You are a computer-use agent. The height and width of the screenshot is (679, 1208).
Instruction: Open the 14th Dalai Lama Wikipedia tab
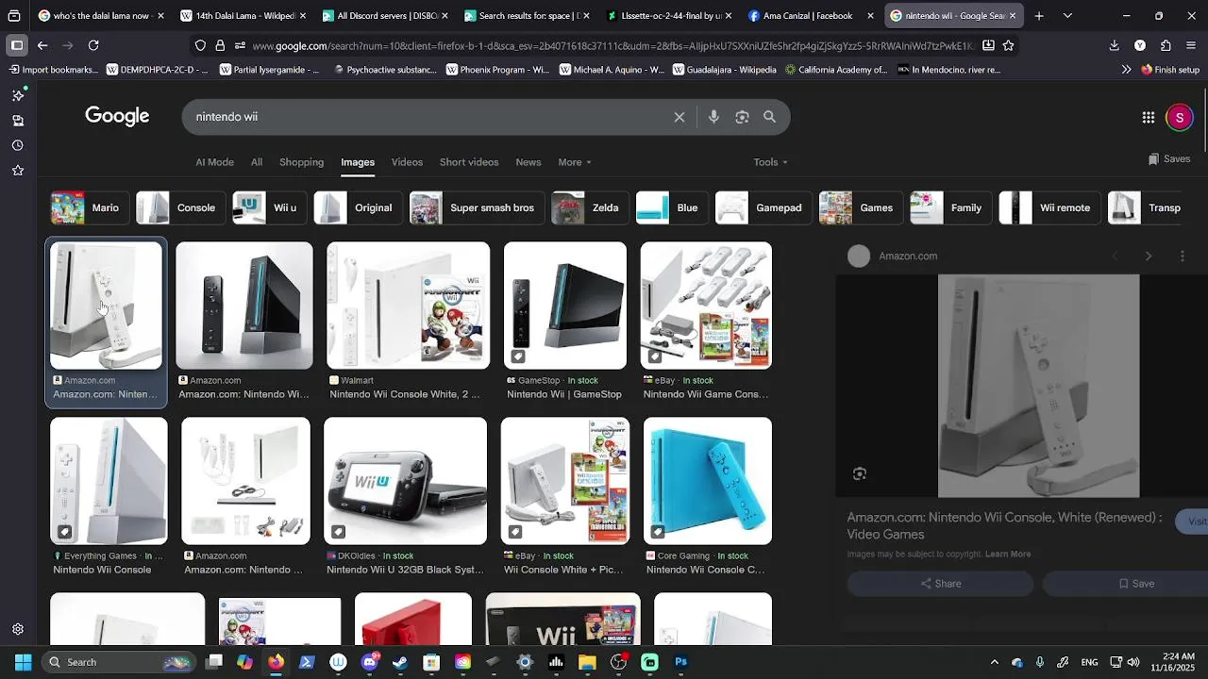[x=241, y=16]
